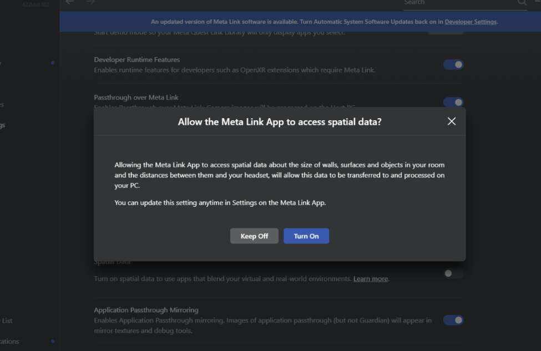Image resolution: width=541 pixels, height=351 pixels.
Task: Toggle Developer Runtime Features switch
Action: (x=453, y=65)
